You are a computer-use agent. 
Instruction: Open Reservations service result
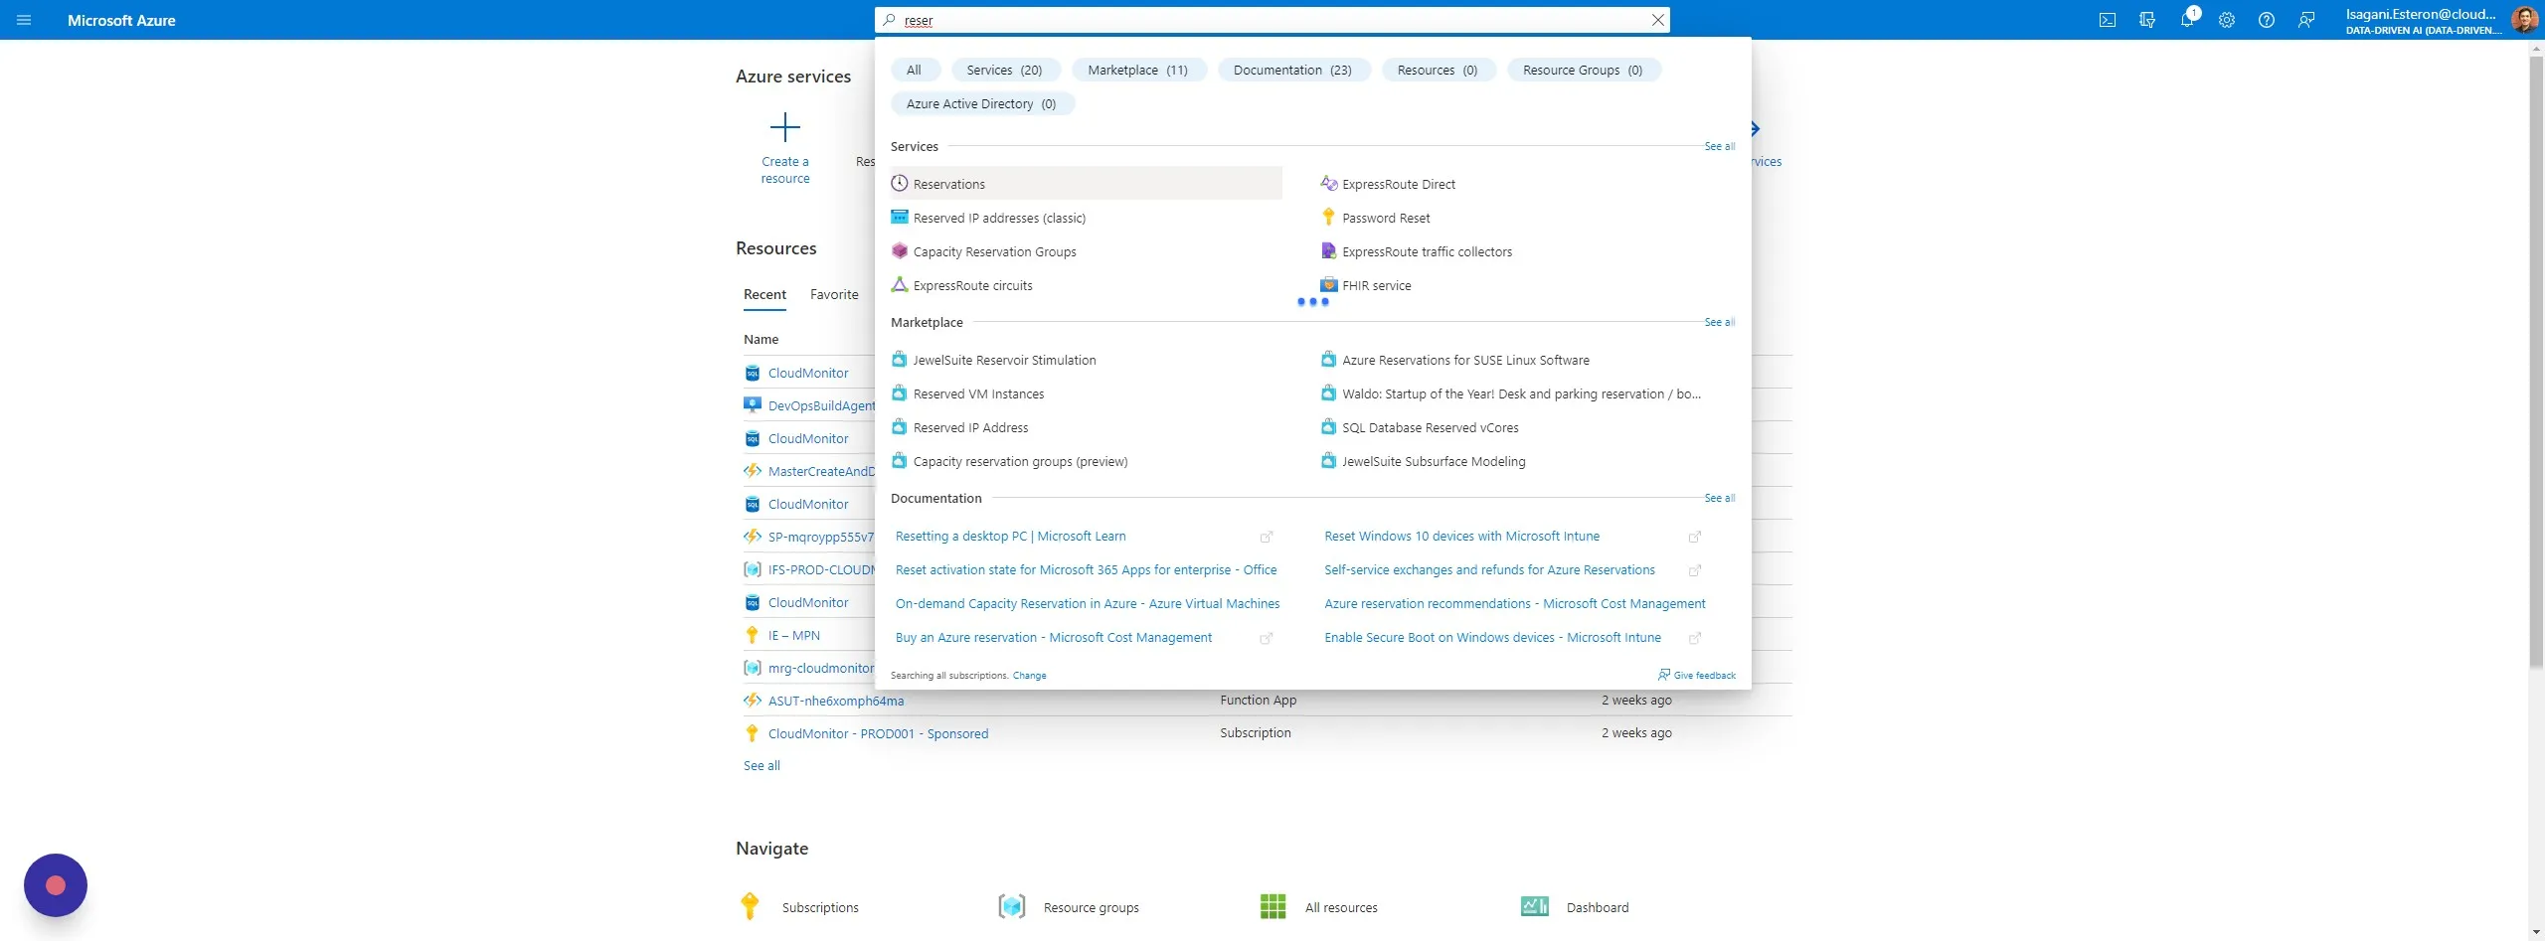(x=1085, y=184)
